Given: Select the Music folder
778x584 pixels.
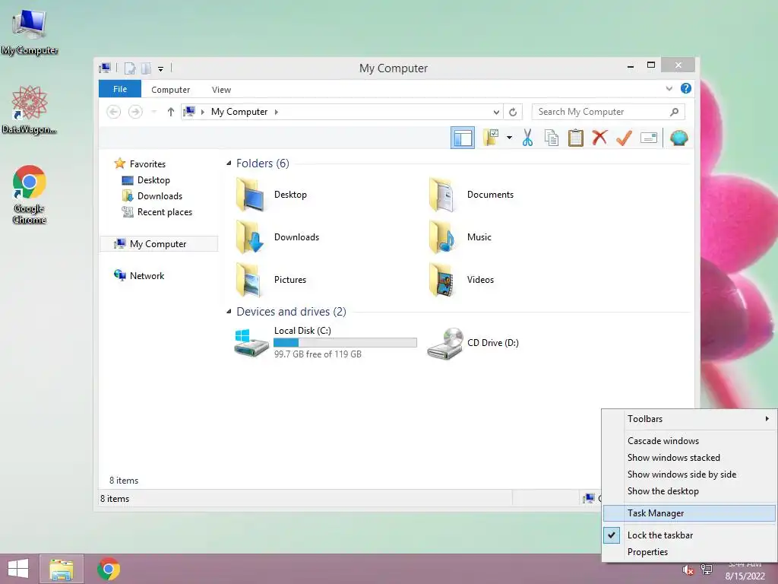Looking at the screenshot, I should coord(460,237).
